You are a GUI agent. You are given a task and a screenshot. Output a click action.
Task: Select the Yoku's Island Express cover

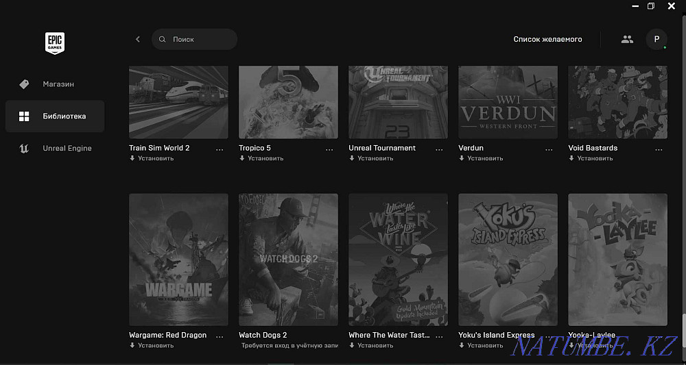508,259
